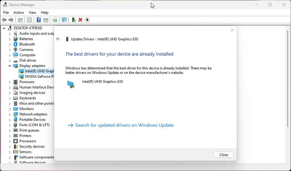Expand the Network adapters node
Image resolution: width=291 pixels, height=171 pixels.
[x=10, y=114]
